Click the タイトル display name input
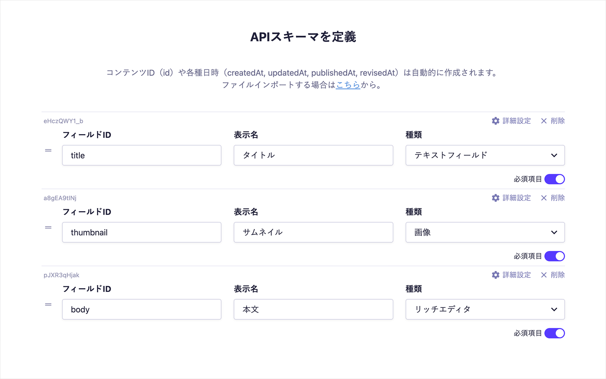The image size is (606, 379). [x=313, y=155]
